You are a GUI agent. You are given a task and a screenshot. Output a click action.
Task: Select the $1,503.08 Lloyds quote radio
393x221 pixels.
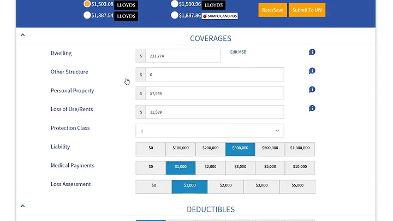[87, 4]
